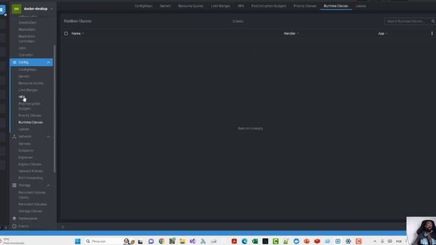Collapse the Storage section chevron
The width and height of the screenshot is (436, 245).
48,185
